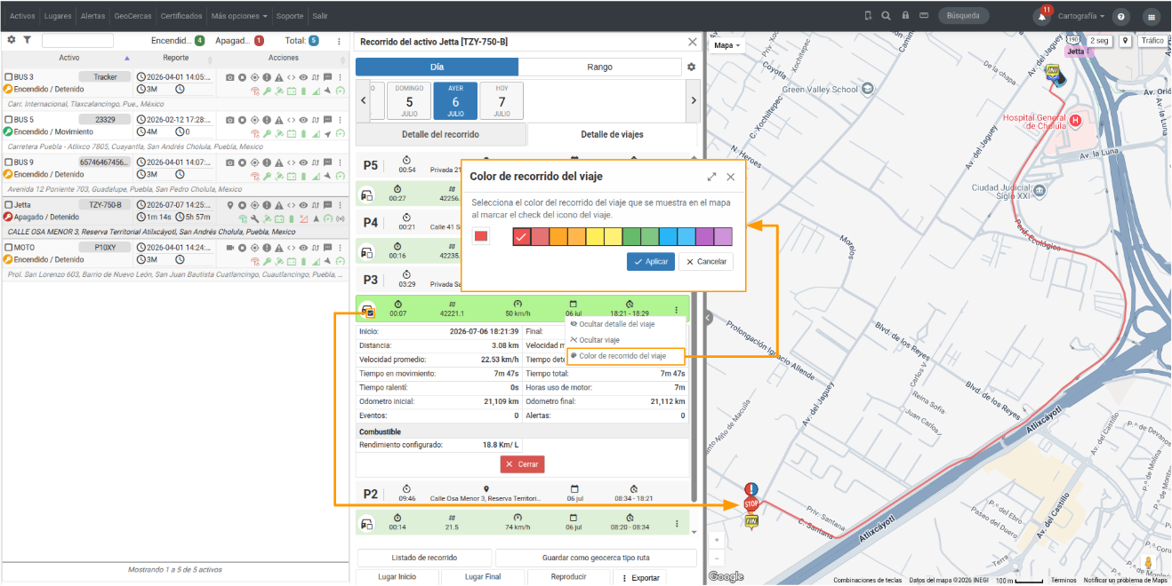Screen dimensions: 1172x586
Task: Select the Domingo 5 Julio date card
Action: click(409, 100)
